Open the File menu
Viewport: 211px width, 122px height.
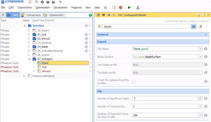pyautogui.click(x=3, y=7)
